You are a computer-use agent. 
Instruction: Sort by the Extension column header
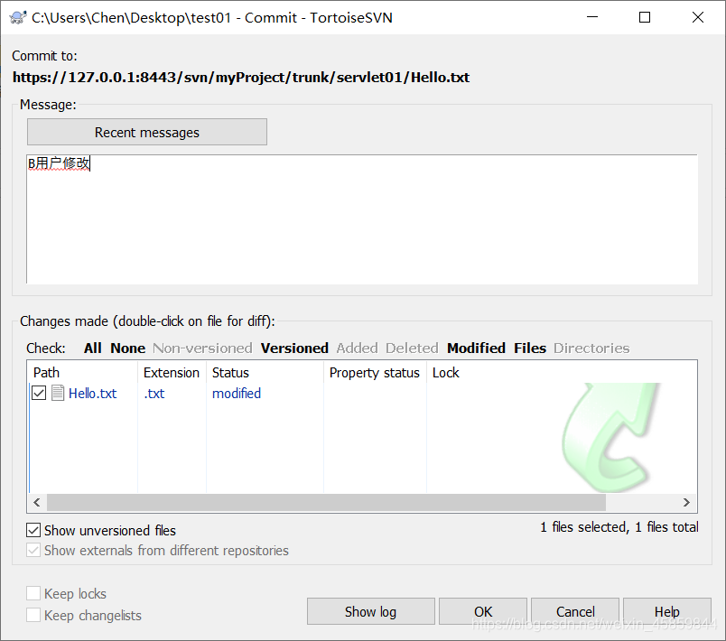point(172,373)
